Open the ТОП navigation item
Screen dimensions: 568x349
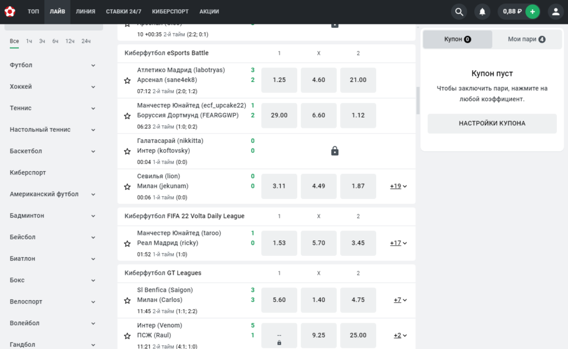[33, 12]
